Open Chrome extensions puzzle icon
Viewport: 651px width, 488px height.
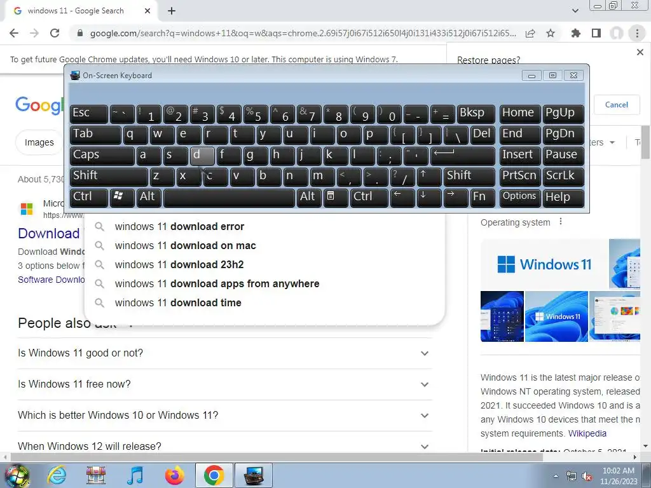tap(575, 33)
